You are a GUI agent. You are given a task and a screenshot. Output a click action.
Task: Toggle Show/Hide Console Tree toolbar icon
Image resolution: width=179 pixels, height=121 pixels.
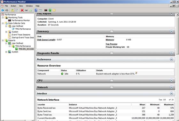click(17, 10)
